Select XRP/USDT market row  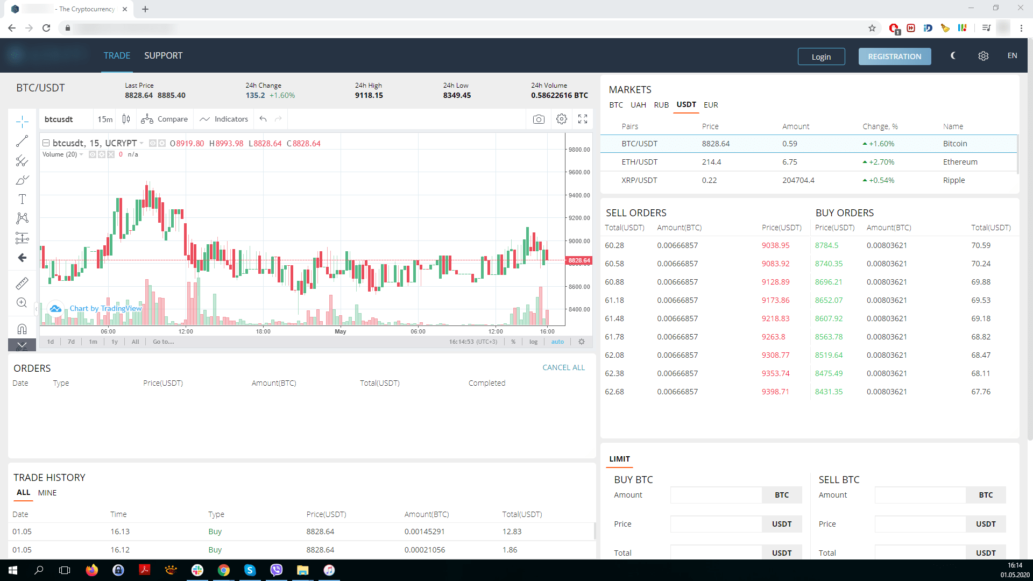809,180
